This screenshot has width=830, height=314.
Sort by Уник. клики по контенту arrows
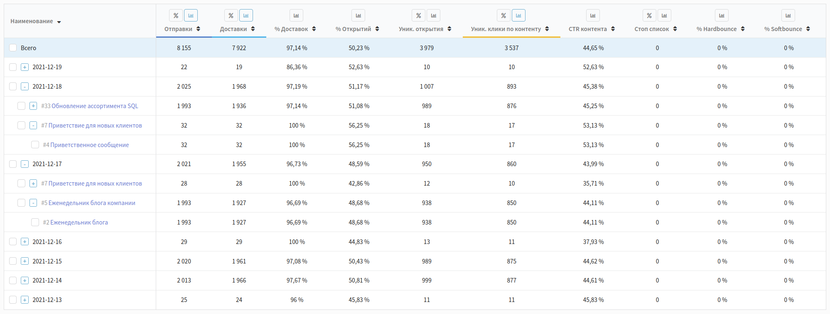[x=547, y=29]
